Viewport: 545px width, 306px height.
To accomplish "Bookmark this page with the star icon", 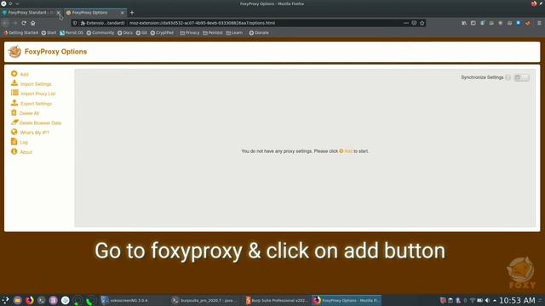I will 422,23.
